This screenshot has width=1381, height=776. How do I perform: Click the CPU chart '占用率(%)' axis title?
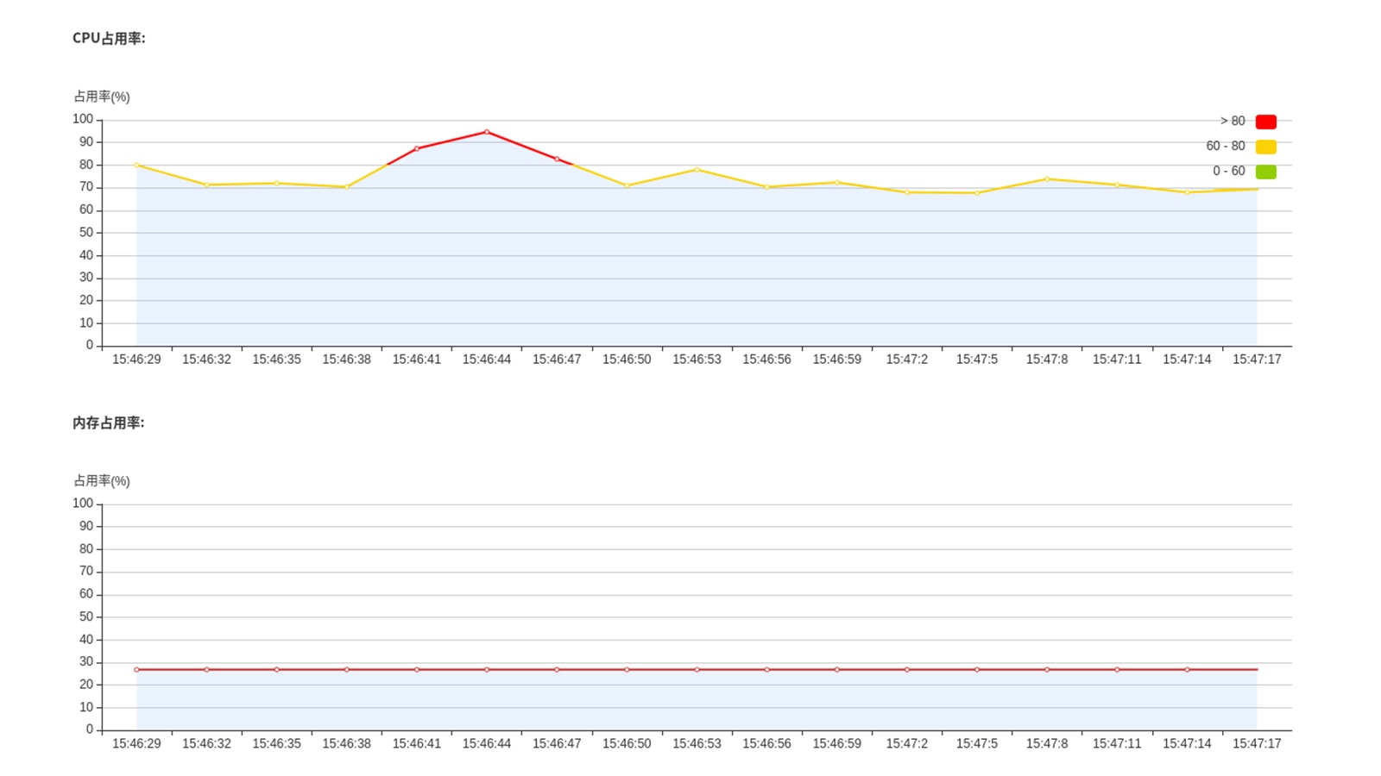click(x=102, y=97)
